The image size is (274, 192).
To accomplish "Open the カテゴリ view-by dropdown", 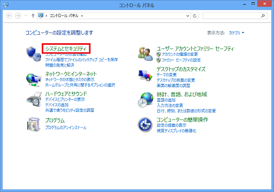I will 237,33.
